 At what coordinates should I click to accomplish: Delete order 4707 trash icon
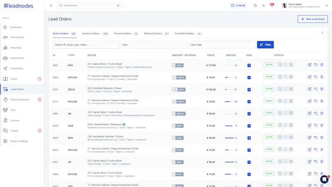tap(322, 101)
